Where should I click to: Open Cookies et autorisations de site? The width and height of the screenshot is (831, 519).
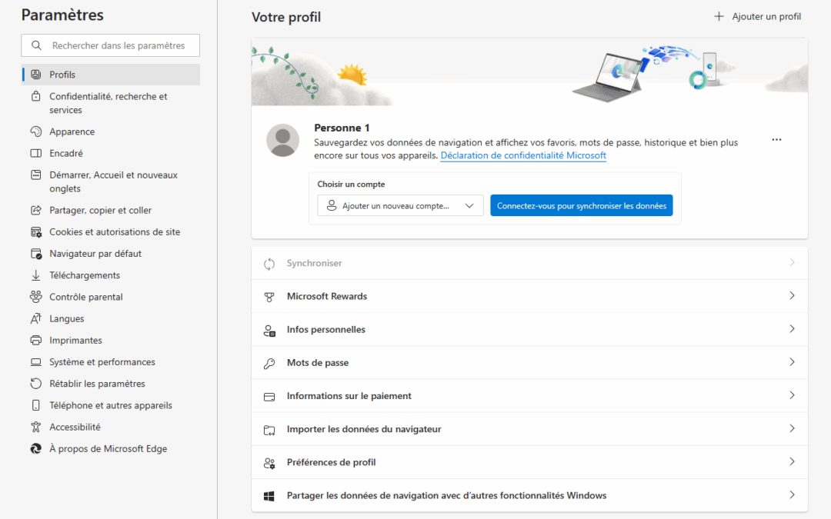(x=111, y=232)
